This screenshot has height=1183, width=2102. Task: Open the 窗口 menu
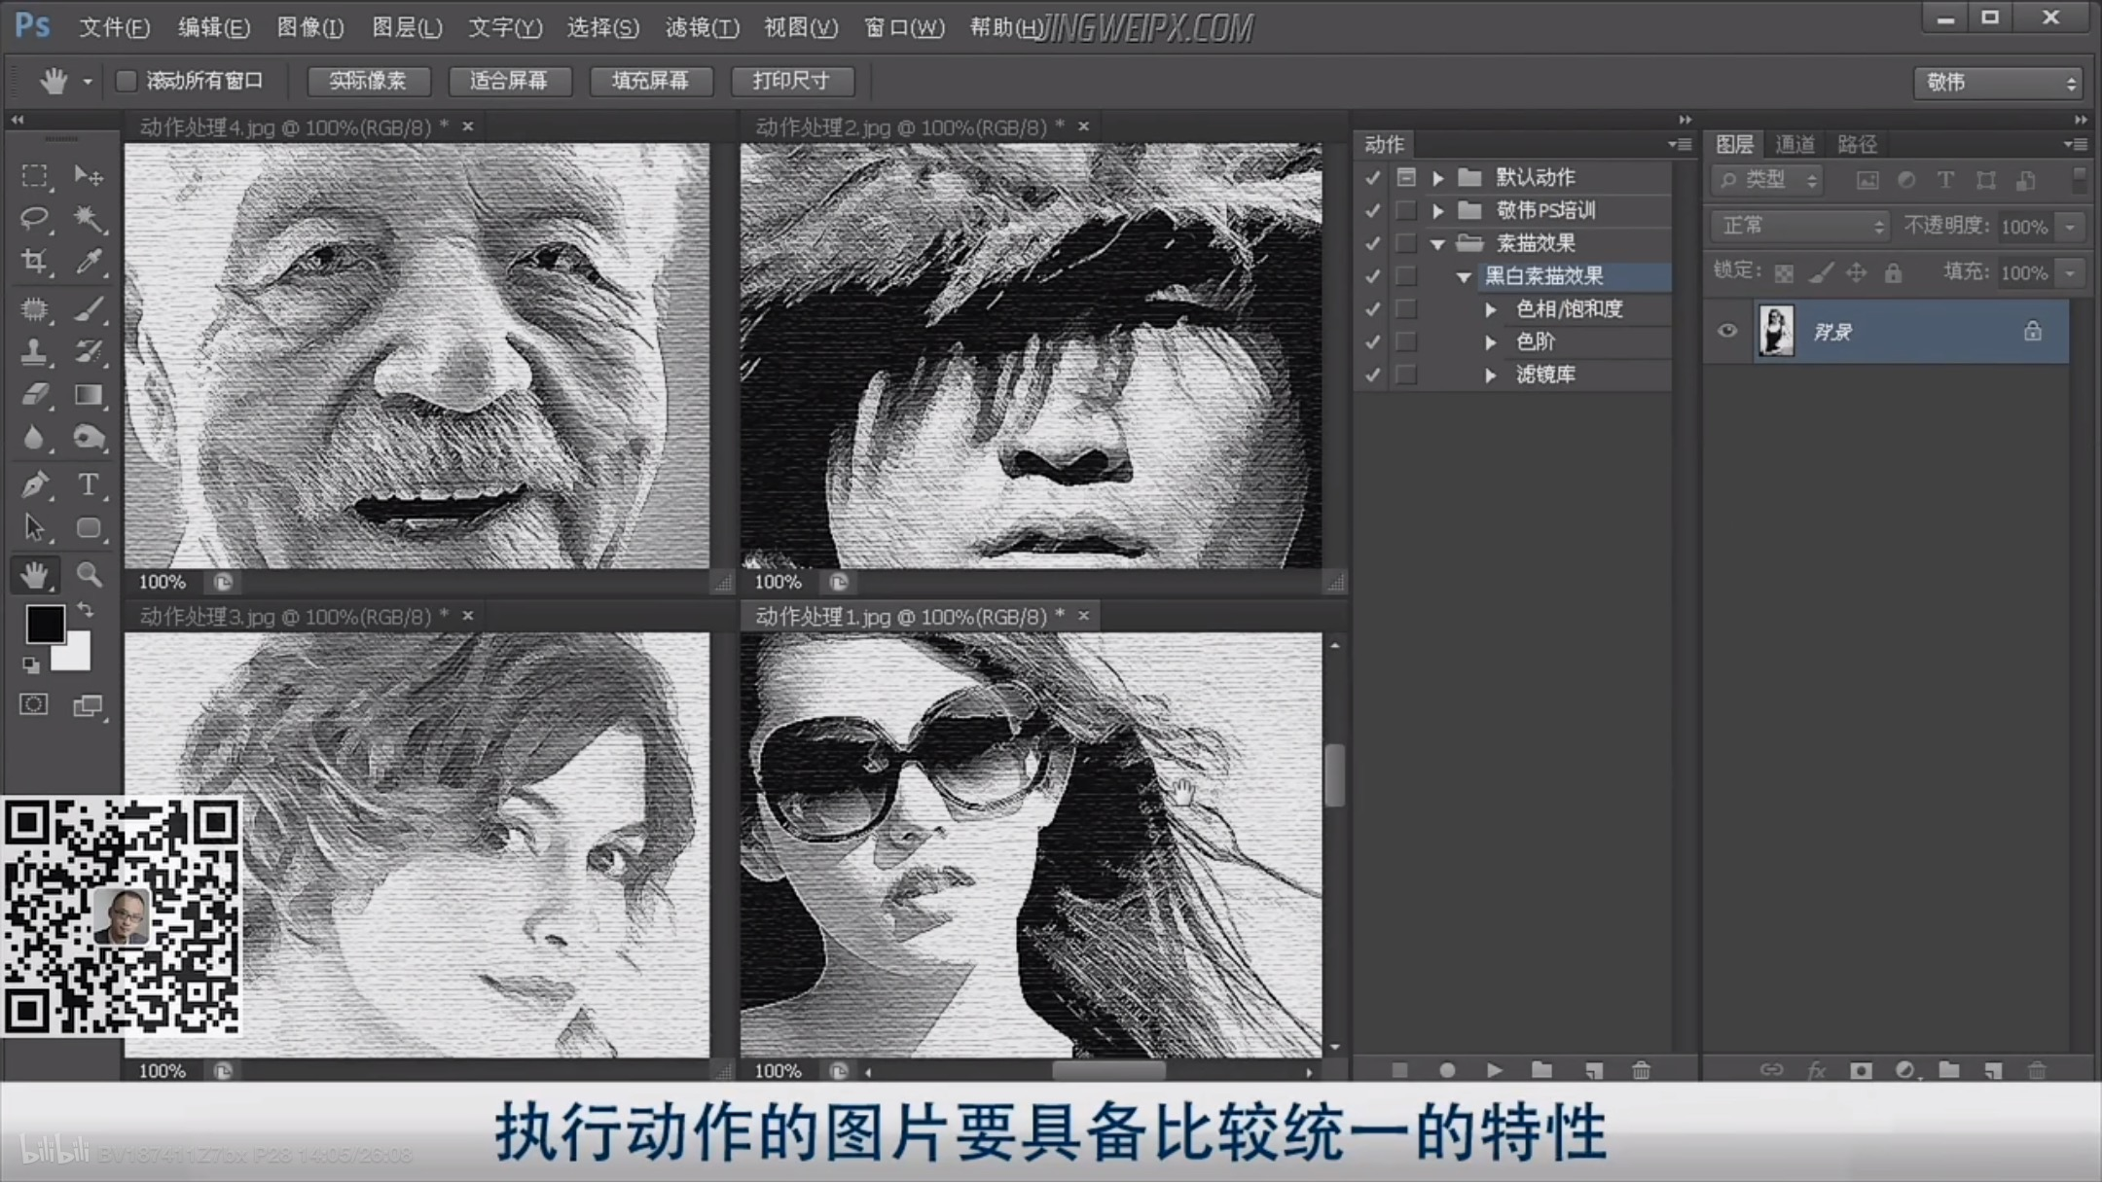(904, 27)
